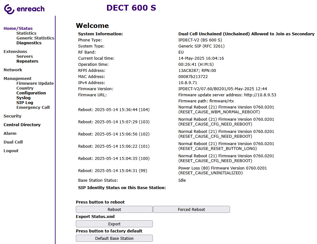317x244 pixels.
Task: Click the Reboot button
Action: pos(114,209)
